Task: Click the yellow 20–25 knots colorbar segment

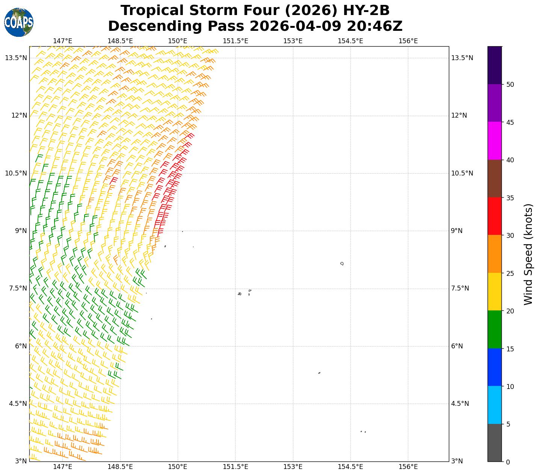Action: (494, 292)
